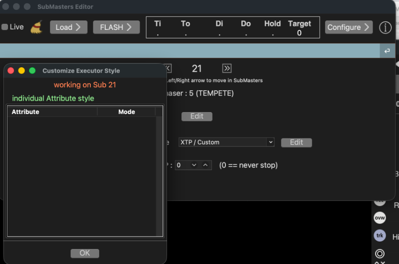Click Edit next to XTP / Custom
The height and width of the screenshot is (264, 399).
(x=296, y=142)
